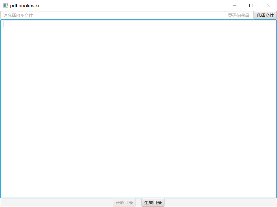277x207 pixels.
Task: Click the 获取目录 button
Action: (124, 202)
